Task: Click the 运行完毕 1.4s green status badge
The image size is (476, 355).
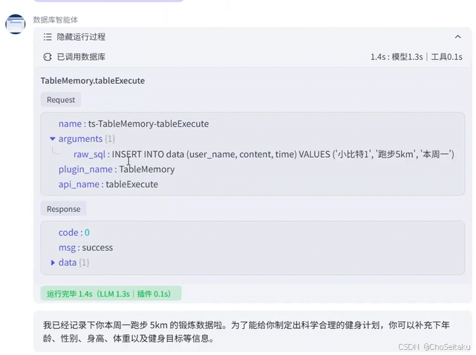Action: (111, 293)
